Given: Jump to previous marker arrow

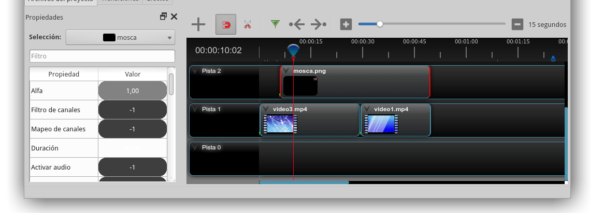Looking at the screenshot, I should tap(297, 24).
